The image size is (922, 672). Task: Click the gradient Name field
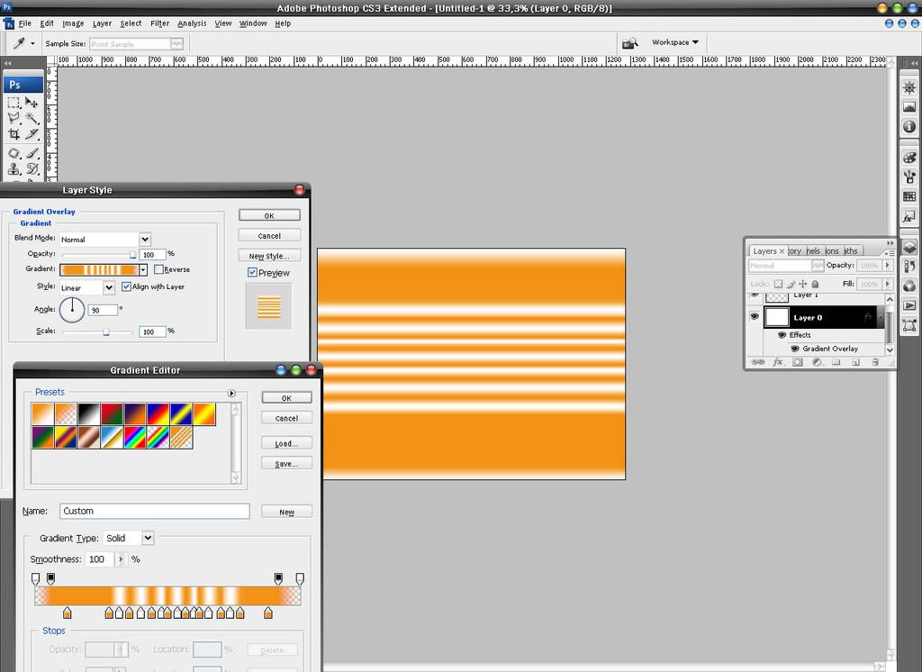click(155, 511)
